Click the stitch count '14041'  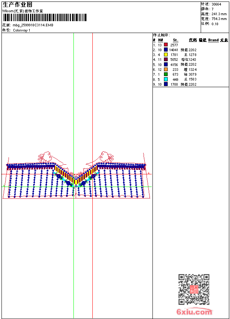click(174, 50)
